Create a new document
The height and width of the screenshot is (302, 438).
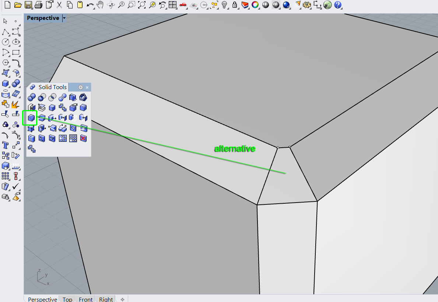[7, 5]
